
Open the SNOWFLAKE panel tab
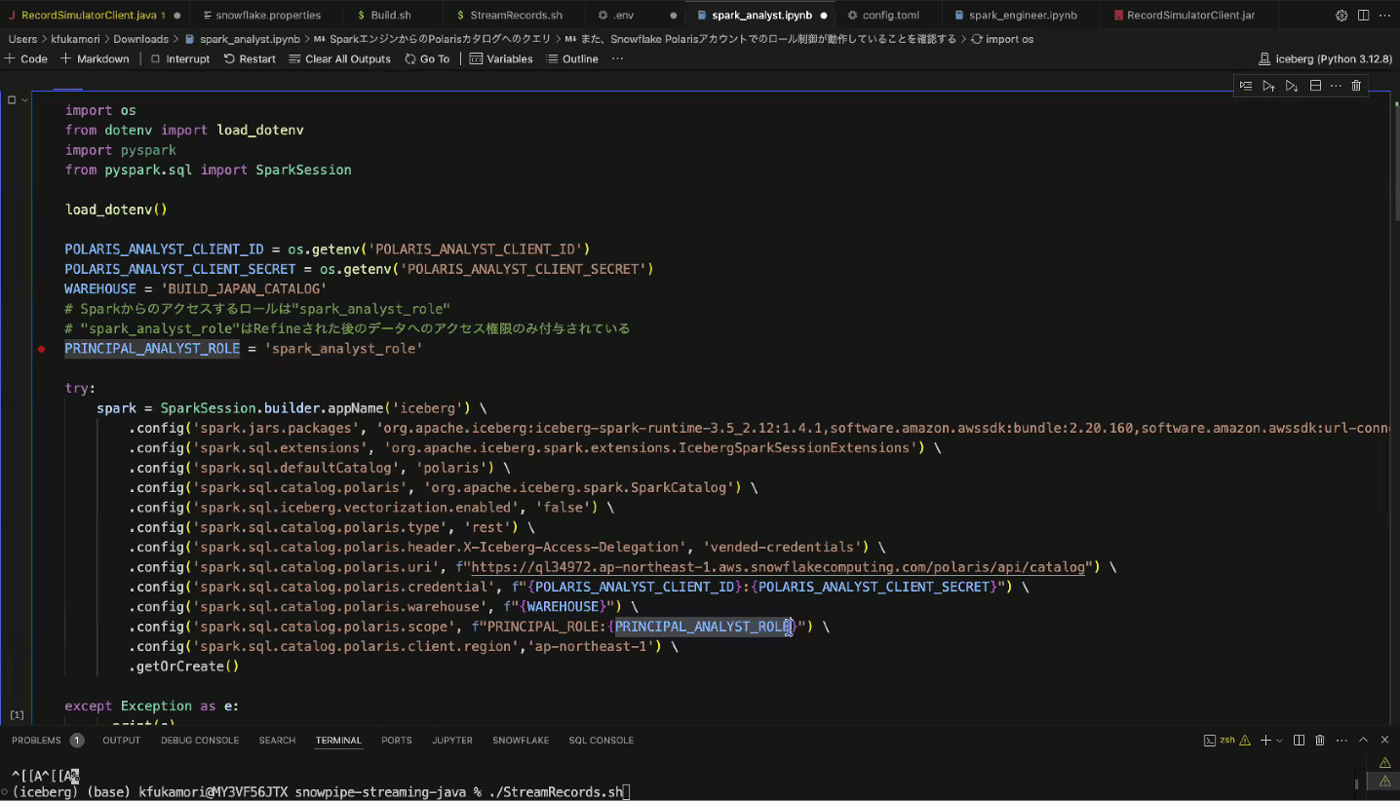click(x=521, y=741)
